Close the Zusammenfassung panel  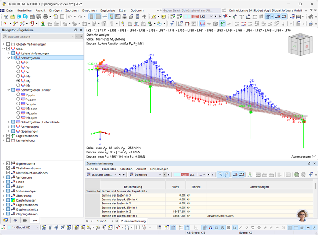315,163
